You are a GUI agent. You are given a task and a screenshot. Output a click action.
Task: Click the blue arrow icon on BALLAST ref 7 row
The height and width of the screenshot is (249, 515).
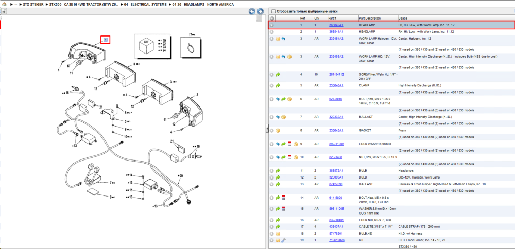pos(278,117)
